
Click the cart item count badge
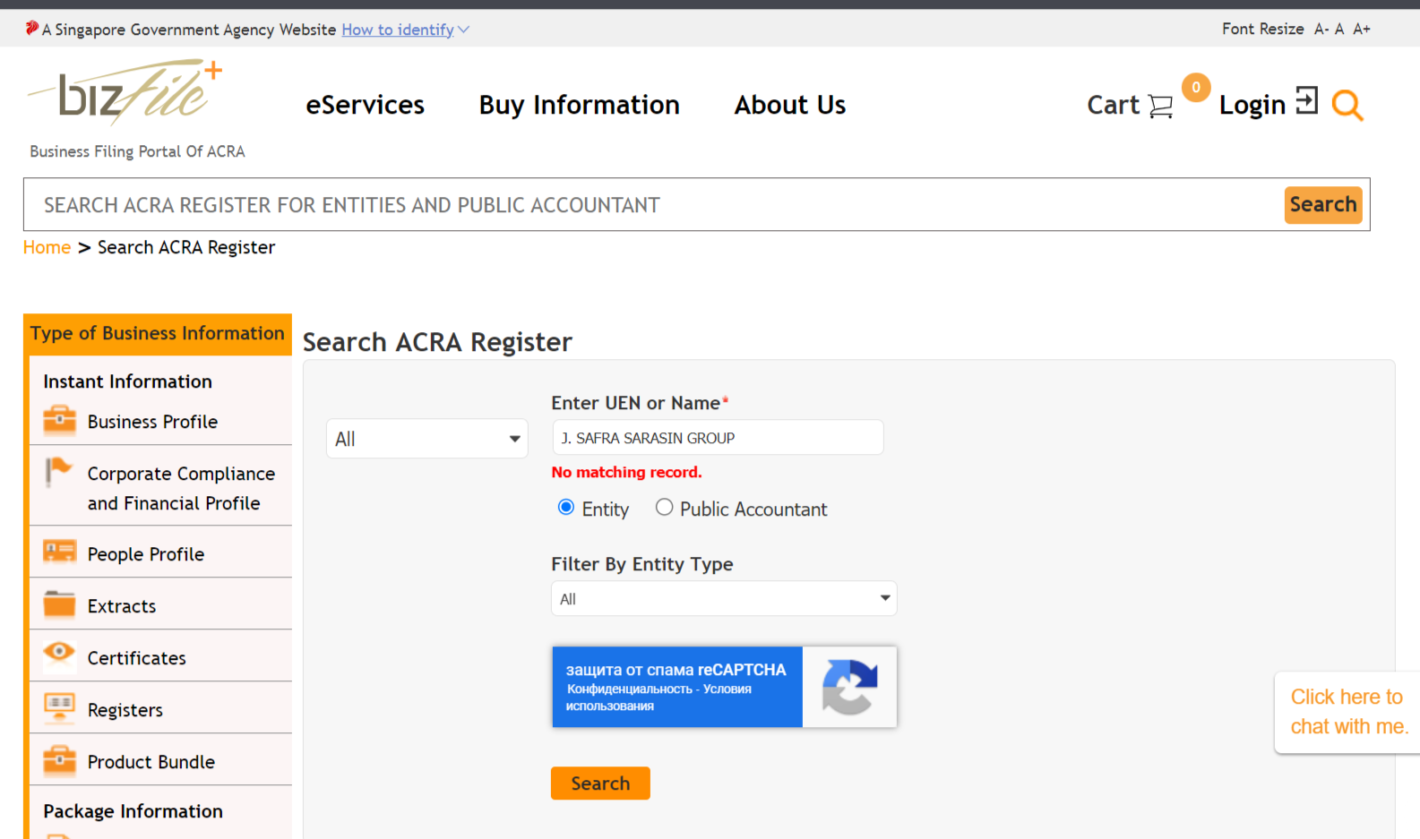coord(1196,88)
